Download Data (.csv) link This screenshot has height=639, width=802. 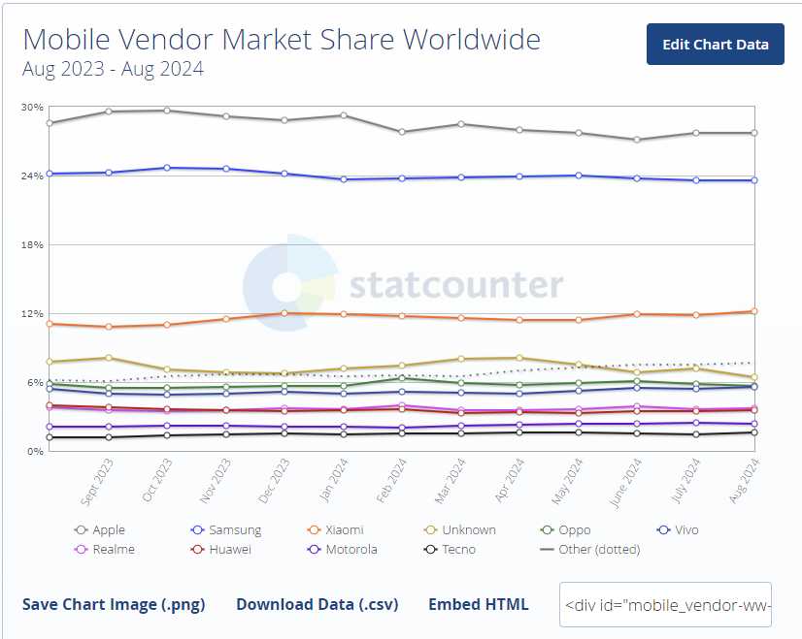[317, 604]
